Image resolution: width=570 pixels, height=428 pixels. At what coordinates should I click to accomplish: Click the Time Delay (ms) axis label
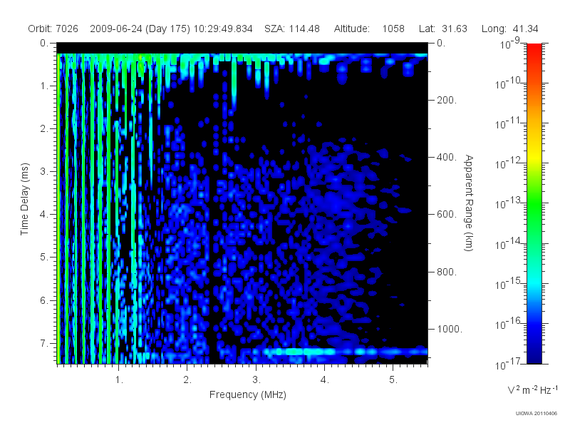click(x=24, y=199)
